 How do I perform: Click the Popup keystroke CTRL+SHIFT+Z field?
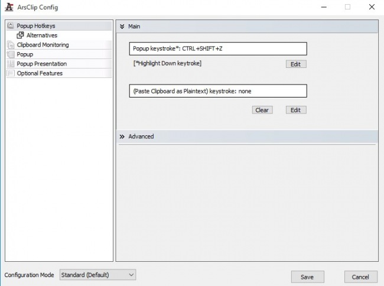[x=218, y=48]
